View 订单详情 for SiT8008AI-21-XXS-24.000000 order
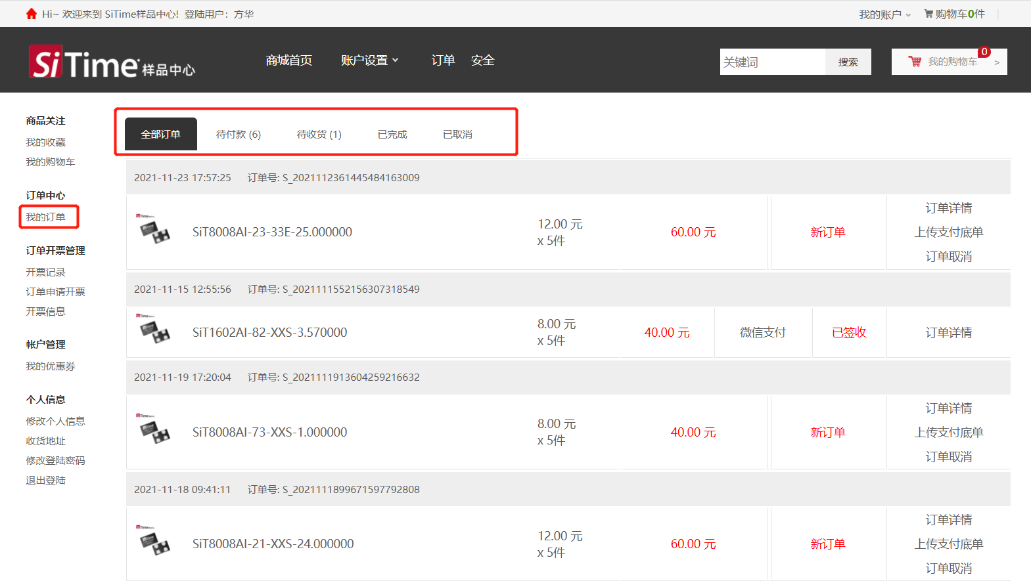Screen dimensions: 1031x583 tap(949, 520)
